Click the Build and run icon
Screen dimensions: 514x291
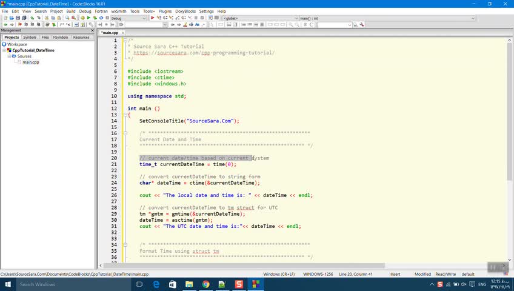[95, 18]
